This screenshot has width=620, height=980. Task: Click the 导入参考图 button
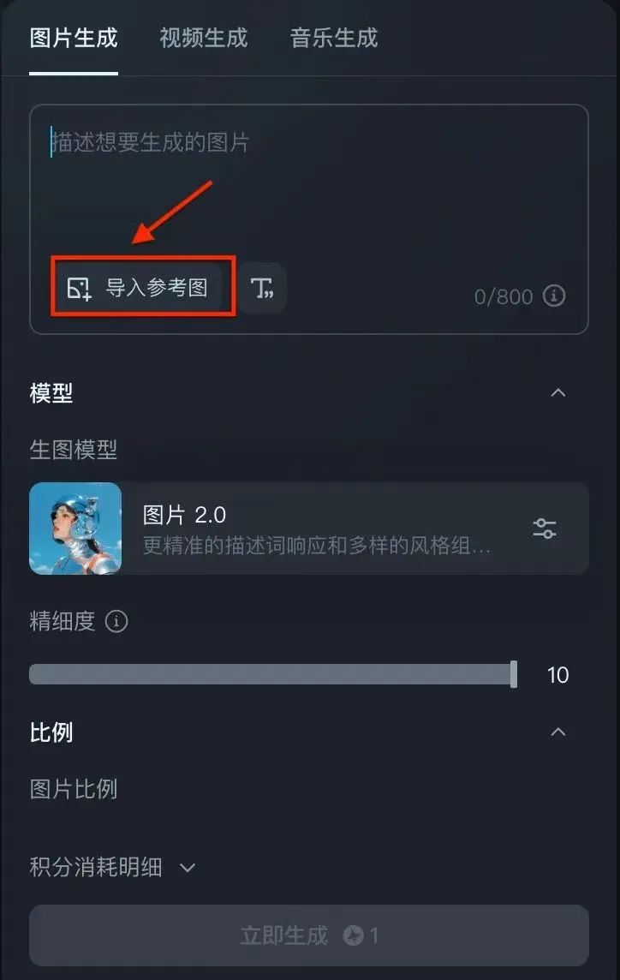pos(143,287)
